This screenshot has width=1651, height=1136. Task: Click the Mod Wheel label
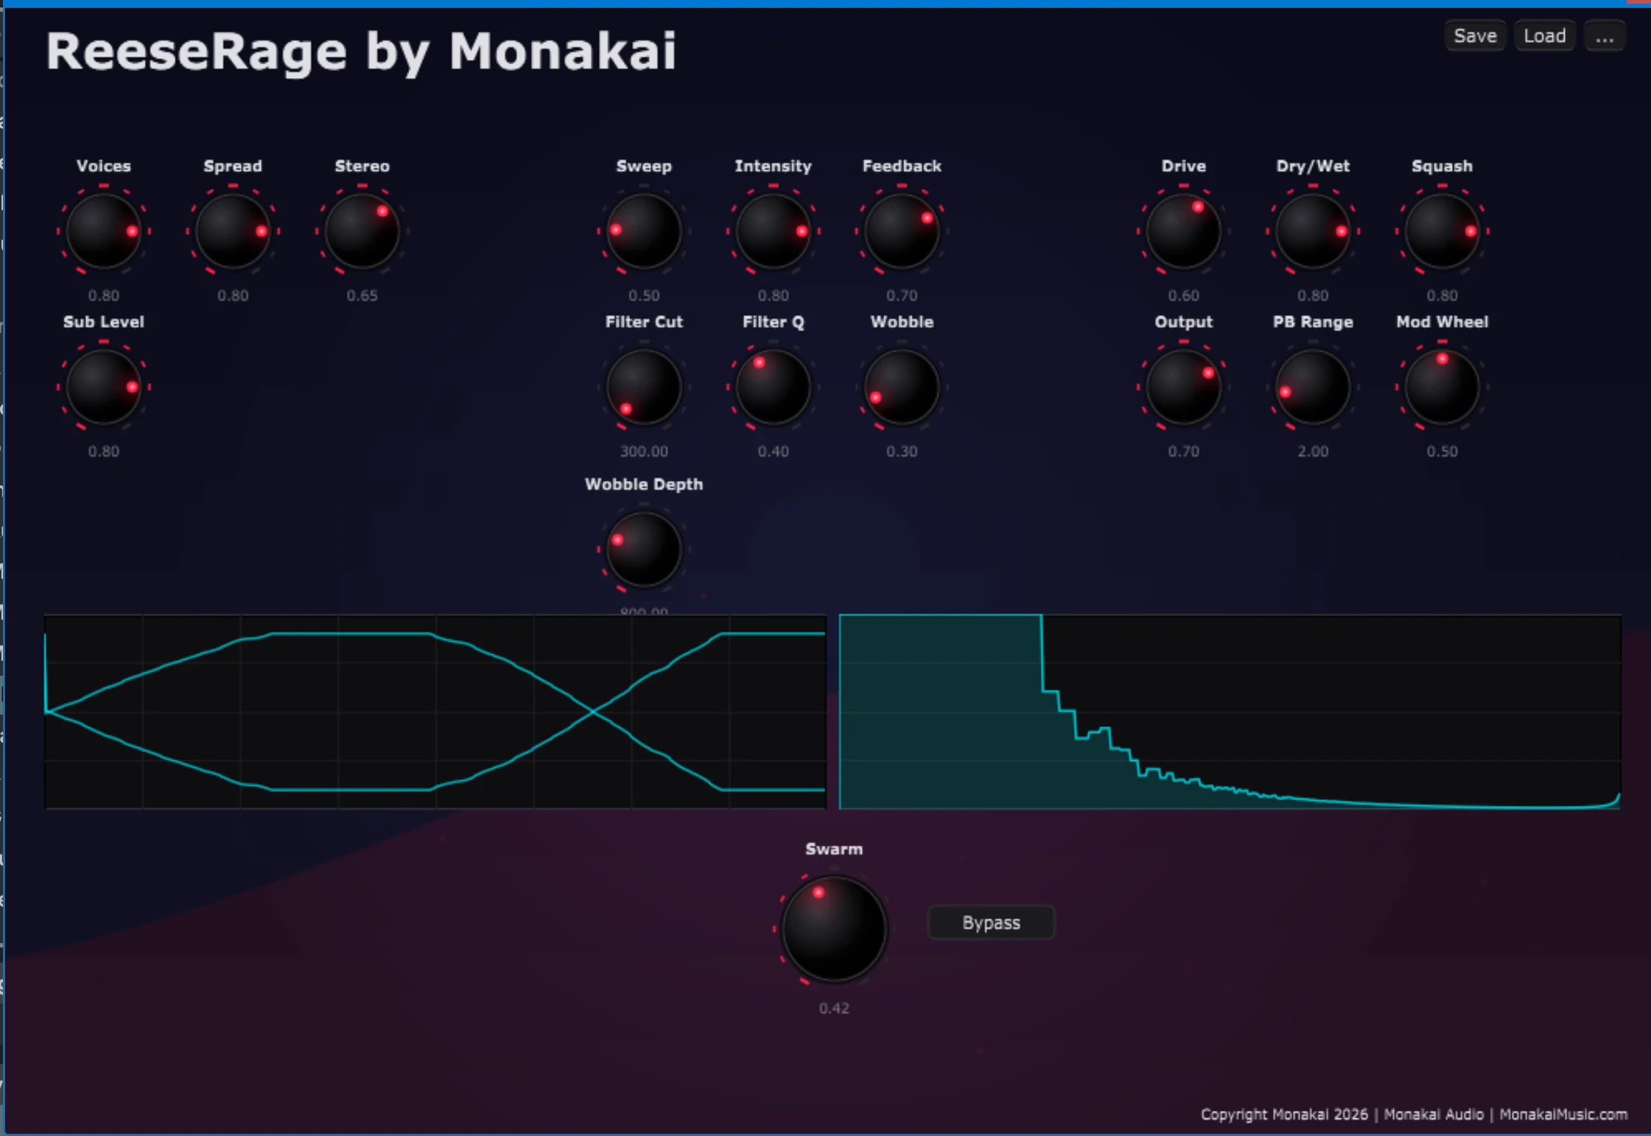click(x=1442, y=322)
